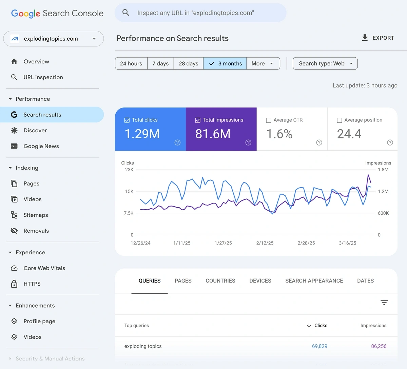Click the URL inspection magnifier icon
Viewport: 407px width, 369px height.
pyautogui.click(x=14, y=77)
